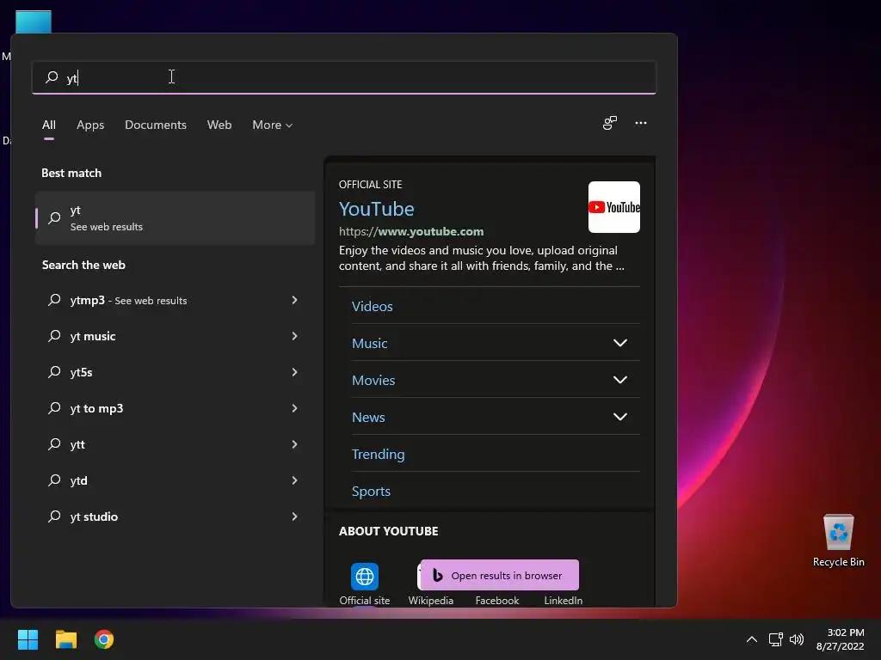Switch to the All tab
This screenshot has height=660, width=881.
coord(49,125)
